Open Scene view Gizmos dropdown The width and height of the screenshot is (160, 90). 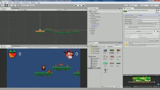pyautogui.click(x=60, y=10)
